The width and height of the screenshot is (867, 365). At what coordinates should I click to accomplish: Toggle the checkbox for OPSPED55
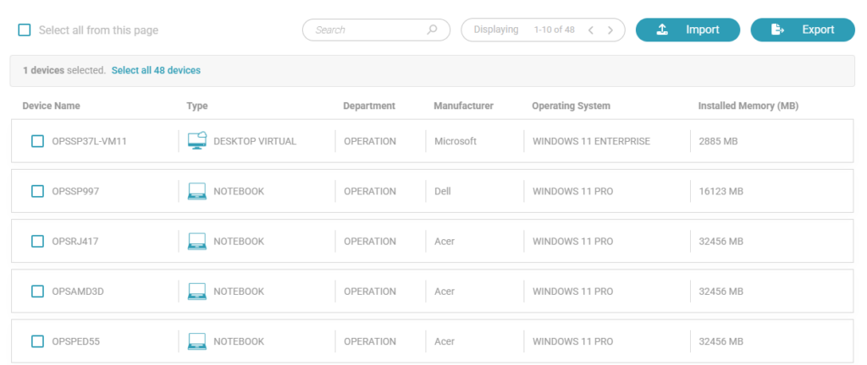37,341
